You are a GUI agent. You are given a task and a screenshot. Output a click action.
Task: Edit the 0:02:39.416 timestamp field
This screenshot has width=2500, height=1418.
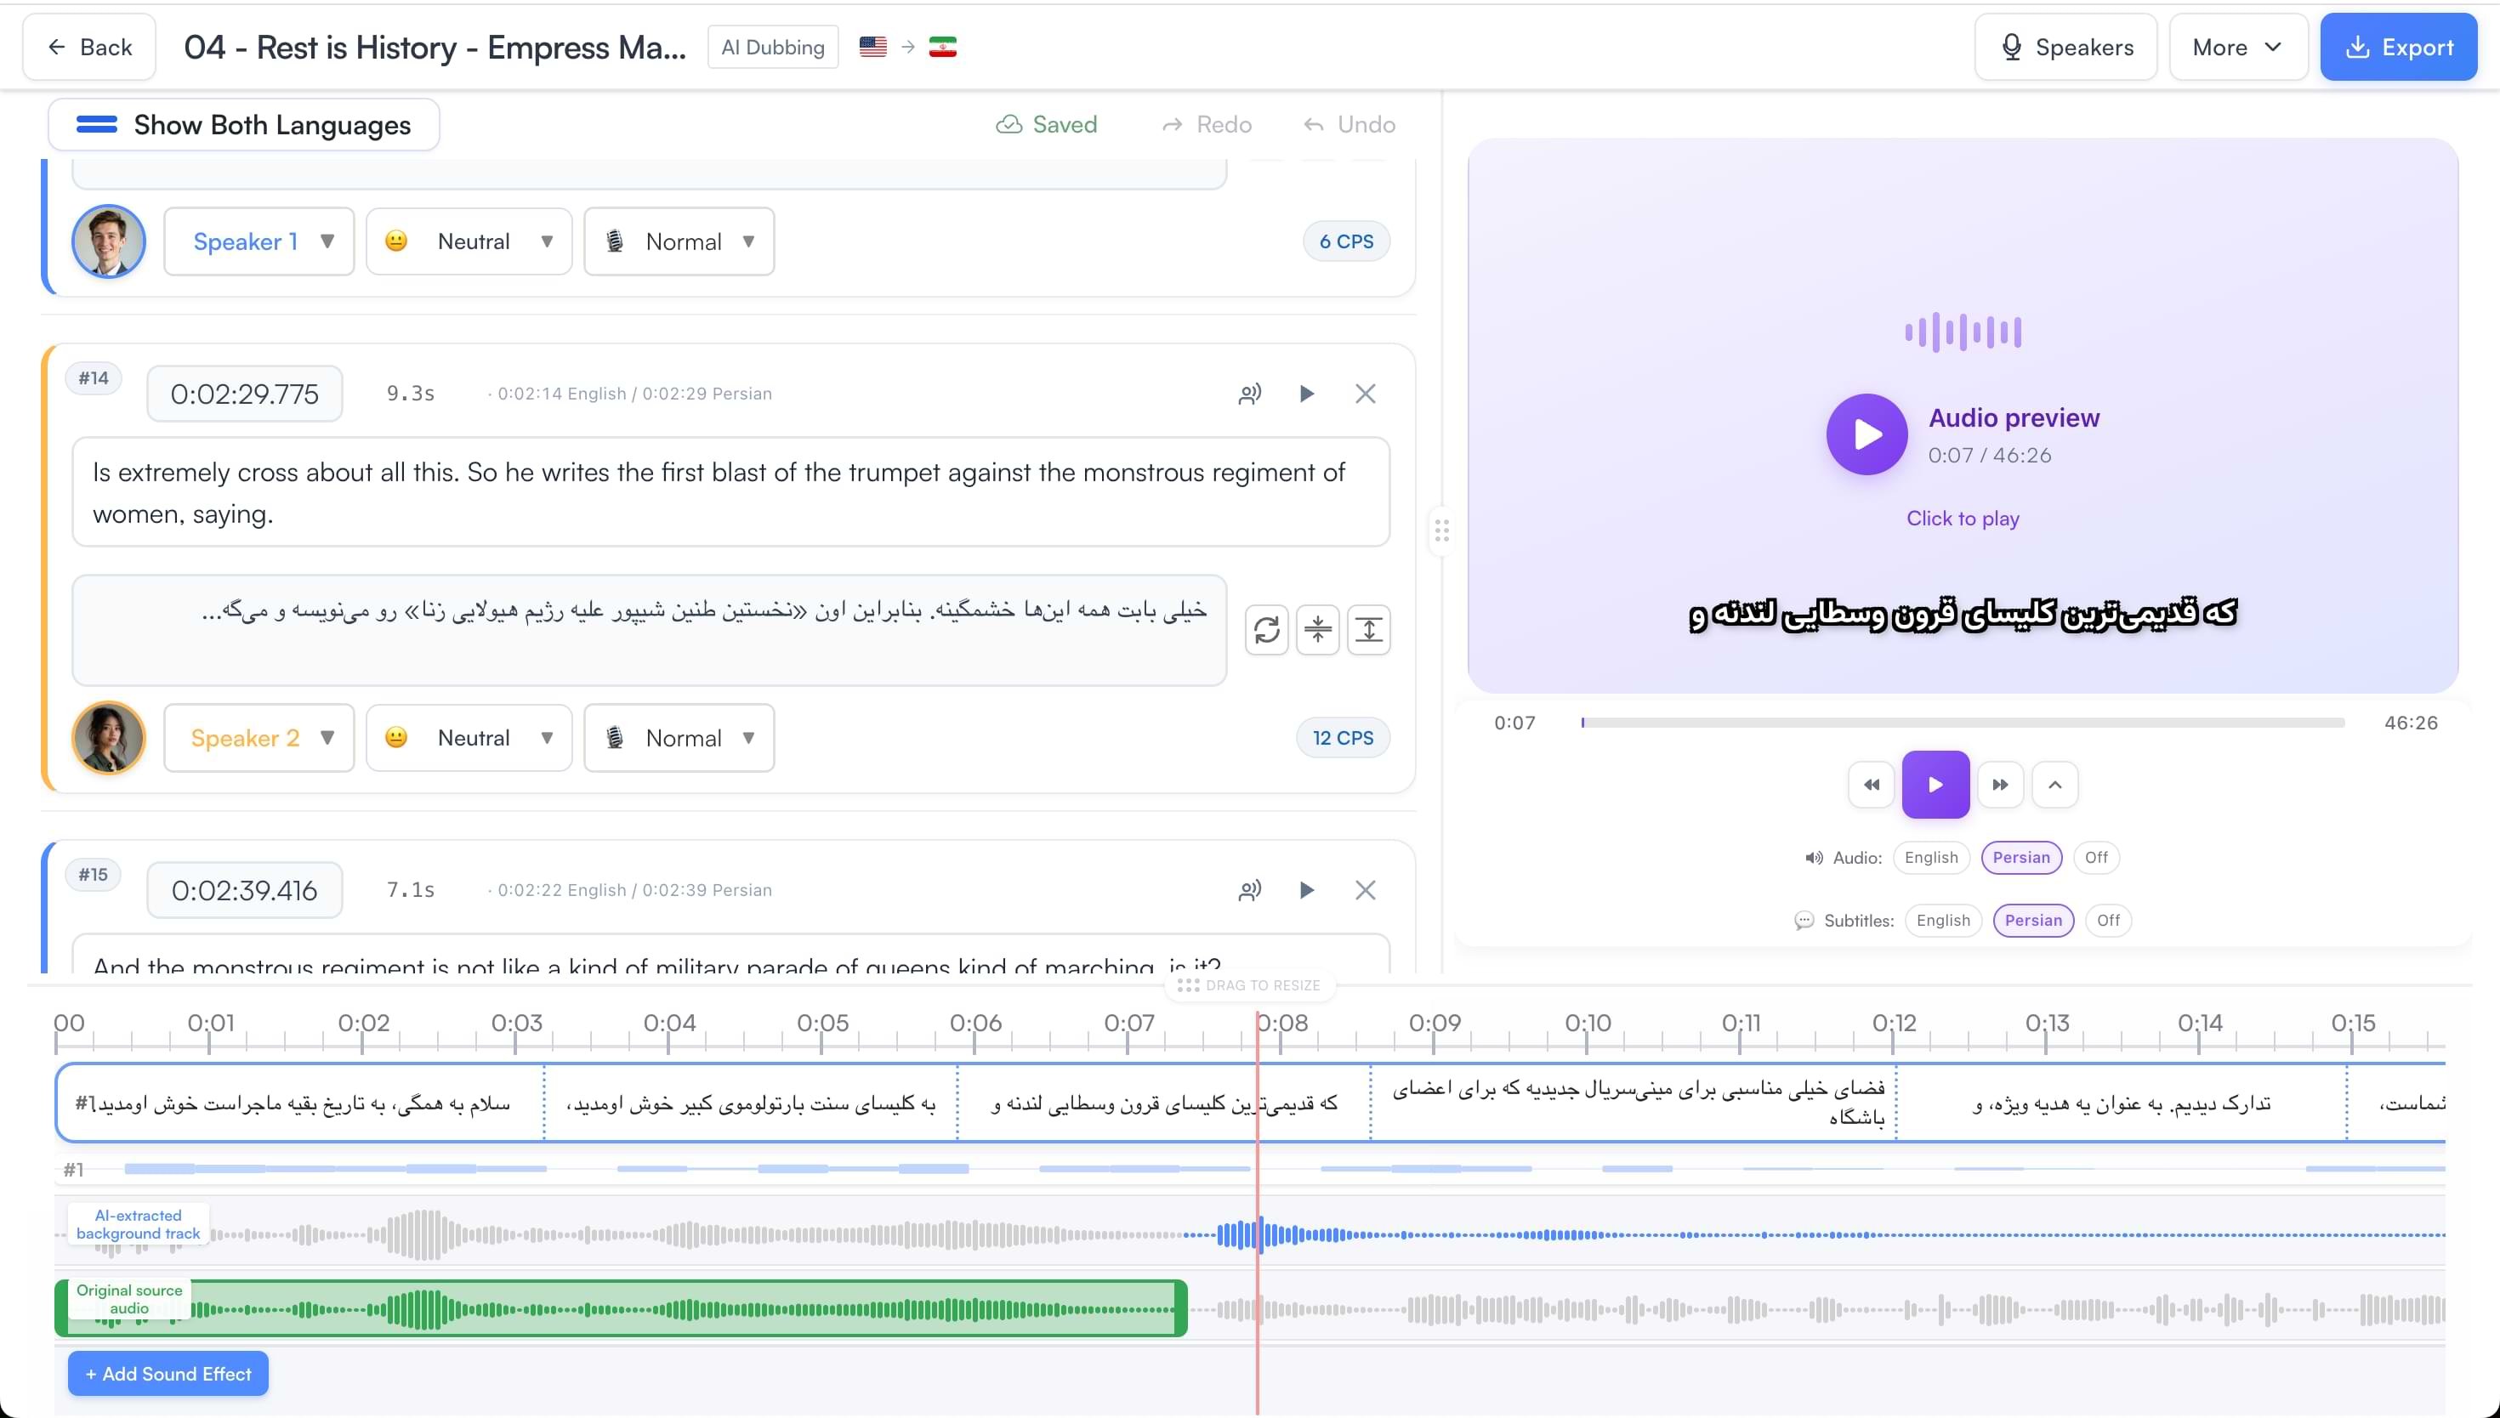244,890
